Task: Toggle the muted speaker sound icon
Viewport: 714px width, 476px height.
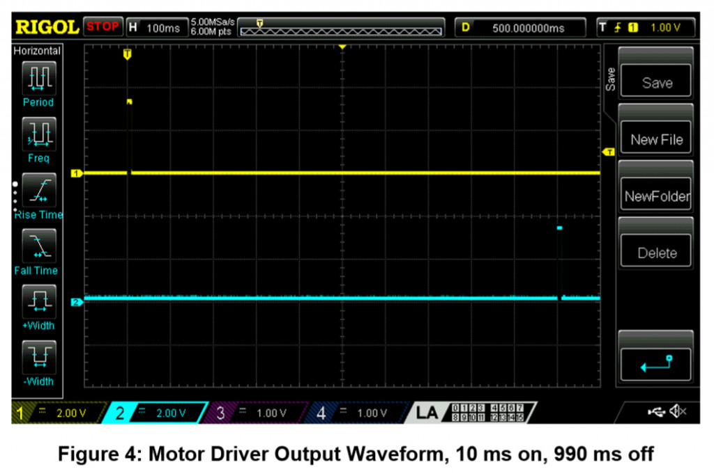Action: pyautogui.click(x=678, y=413)
